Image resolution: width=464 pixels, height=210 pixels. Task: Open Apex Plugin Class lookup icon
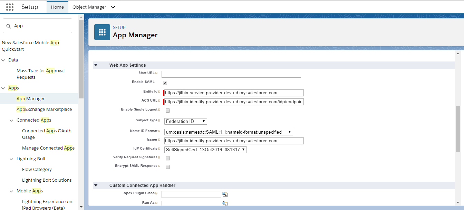224,194
